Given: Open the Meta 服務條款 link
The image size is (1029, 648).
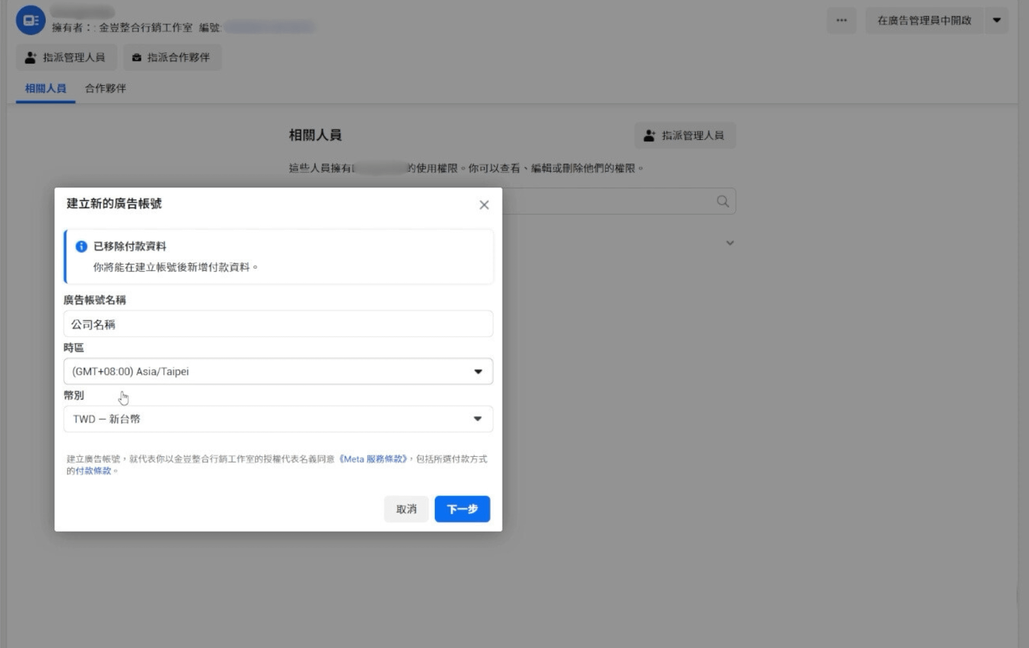Looking at the screenshot, I should [374, 459].
